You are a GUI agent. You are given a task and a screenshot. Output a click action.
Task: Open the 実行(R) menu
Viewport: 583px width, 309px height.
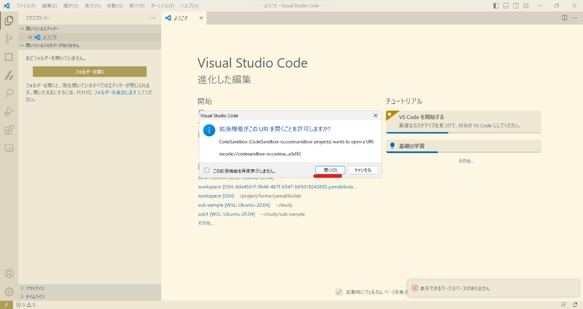[137, 6]
